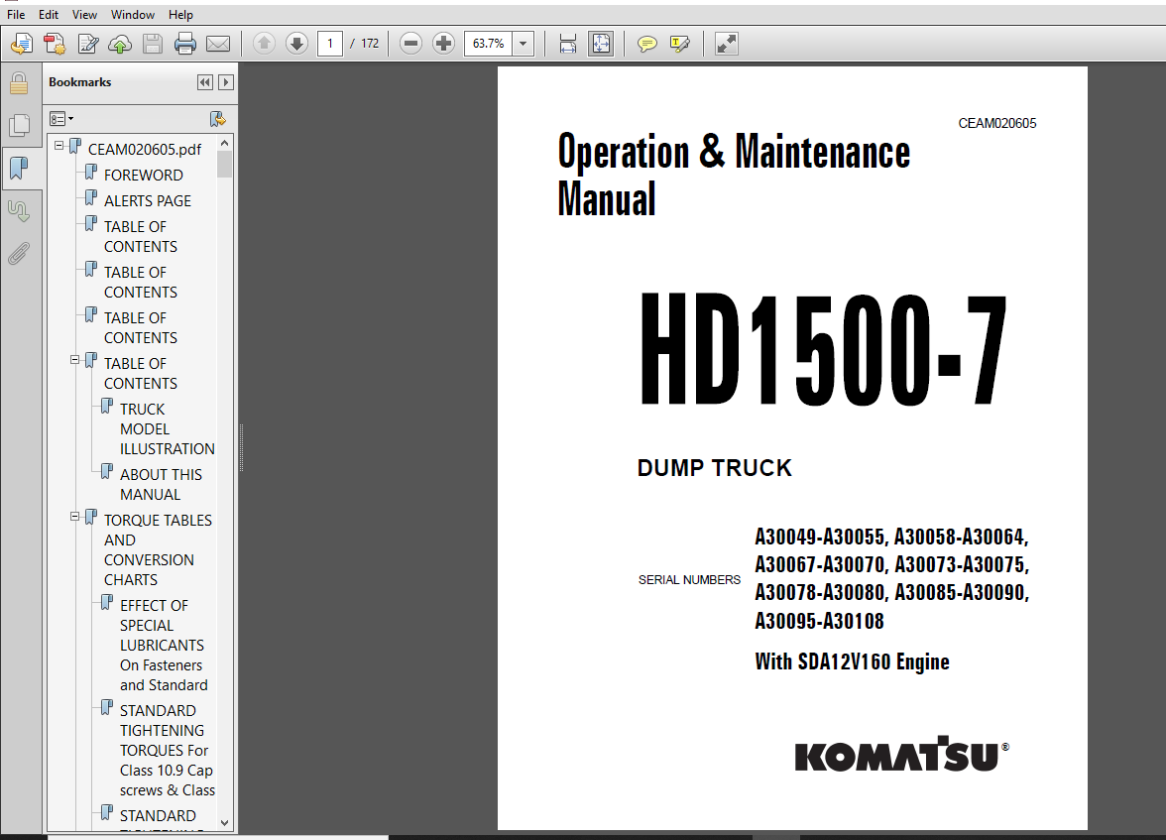Viewport: 1166px width, 840px height.
Task: Click the Read Mode expand icon
Action: click(726, 44)
